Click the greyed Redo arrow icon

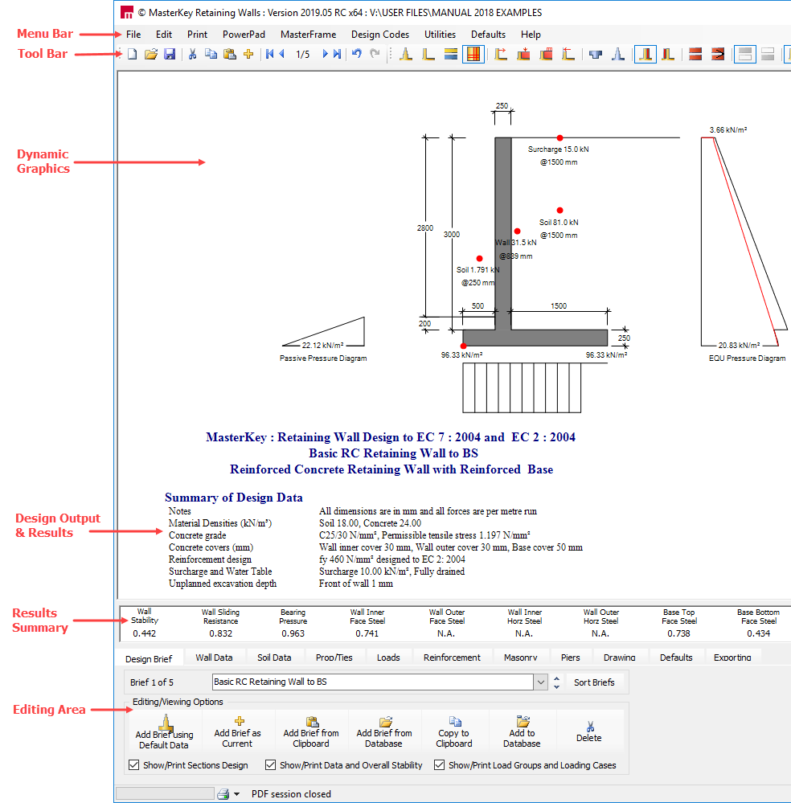coord(375,54)
